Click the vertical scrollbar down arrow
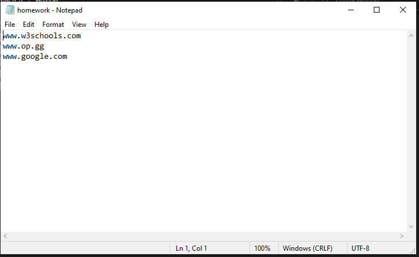Image resolution: width=419 pixels, height=257 pixels. click(x=411, y=227)
